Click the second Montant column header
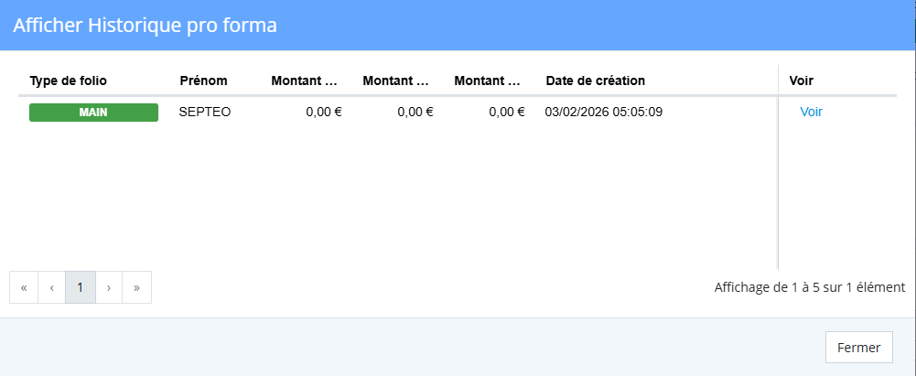Image resolution: width=916 pixels, height=376 pixels. [x=397, y=81]
